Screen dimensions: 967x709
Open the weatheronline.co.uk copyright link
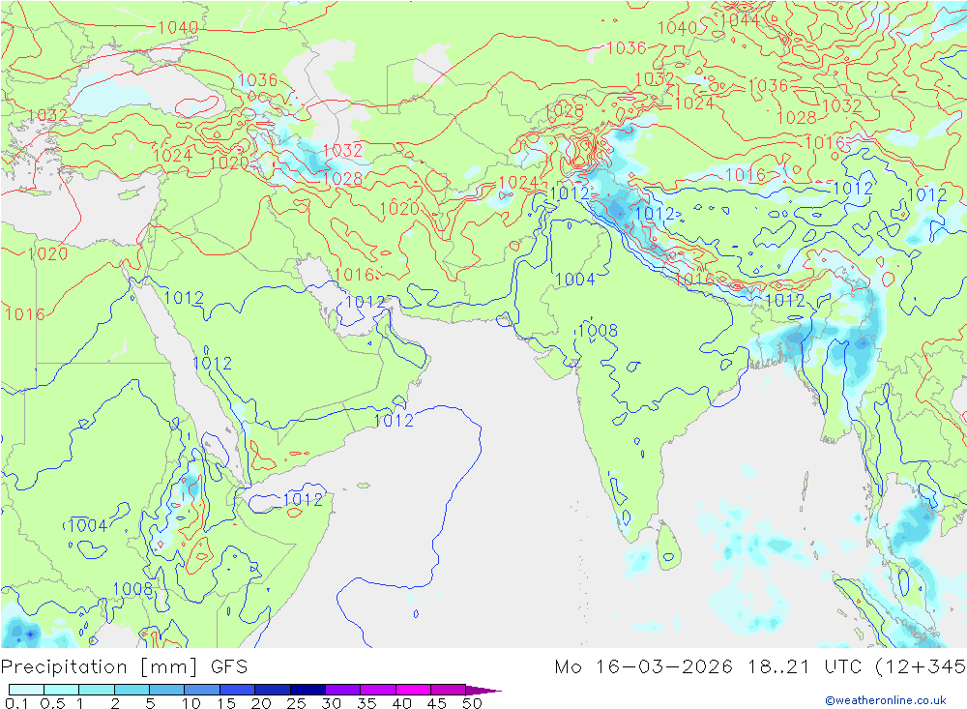click(886, 700)
